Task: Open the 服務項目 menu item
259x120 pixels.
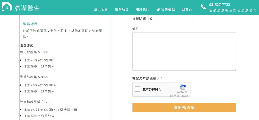Action: point(122,9)
